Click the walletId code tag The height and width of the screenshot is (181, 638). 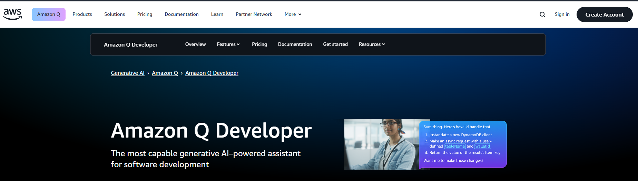pyautogui.click(x=482, y=146)
